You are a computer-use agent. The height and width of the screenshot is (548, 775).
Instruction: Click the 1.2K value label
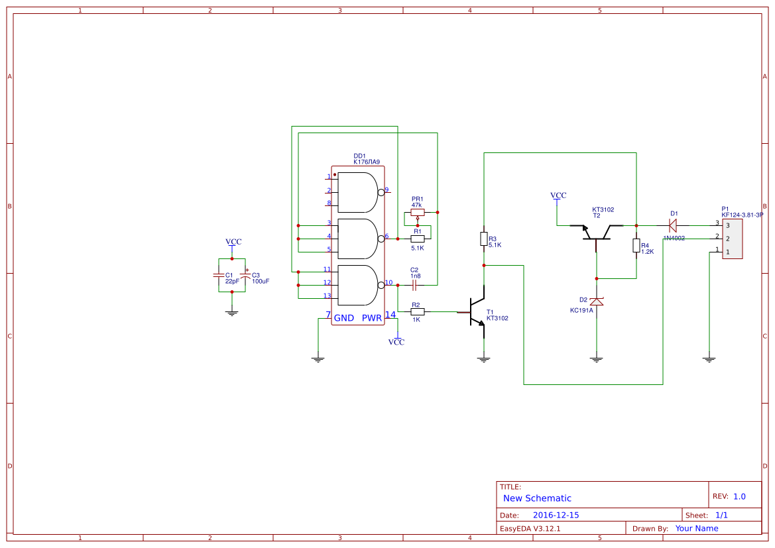[x=648, y=252]
